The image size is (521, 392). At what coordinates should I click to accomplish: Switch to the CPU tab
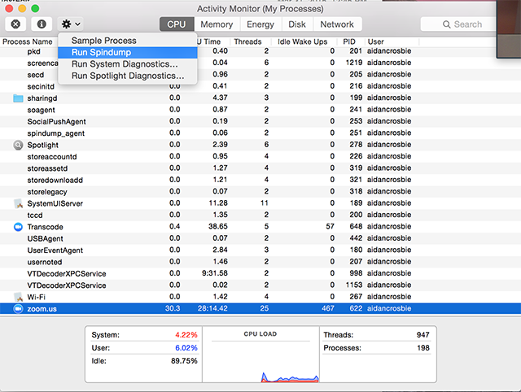pos(177,24)
